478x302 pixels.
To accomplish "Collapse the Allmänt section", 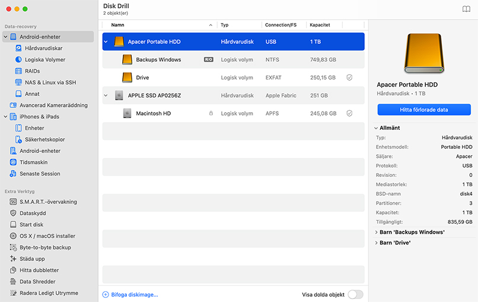I will [x=376, y=128].
